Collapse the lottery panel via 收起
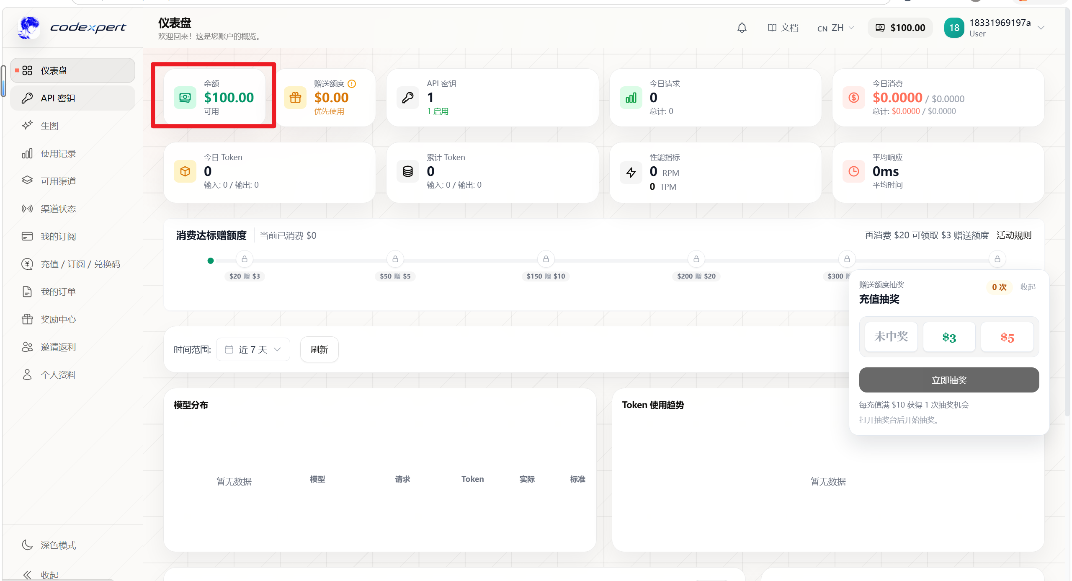This screenshot has width=1072, height=581. (x=1028, y=287)
